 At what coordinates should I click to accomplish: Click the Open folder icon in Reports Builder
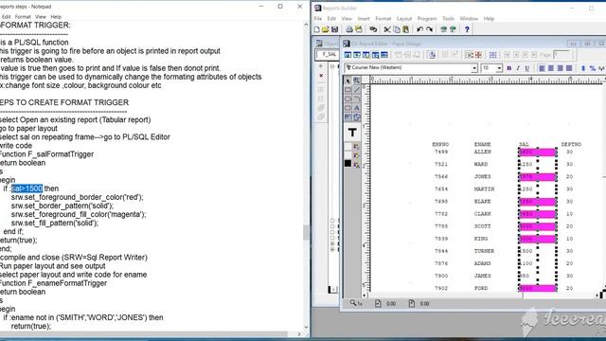tap(326, 29)
